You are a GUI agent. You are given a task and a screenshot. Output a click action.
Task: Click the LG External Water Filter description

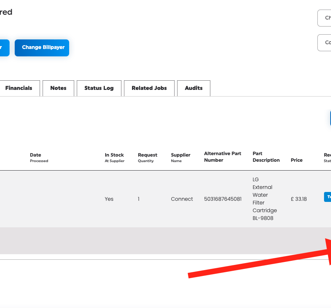(x=264, y=199)
